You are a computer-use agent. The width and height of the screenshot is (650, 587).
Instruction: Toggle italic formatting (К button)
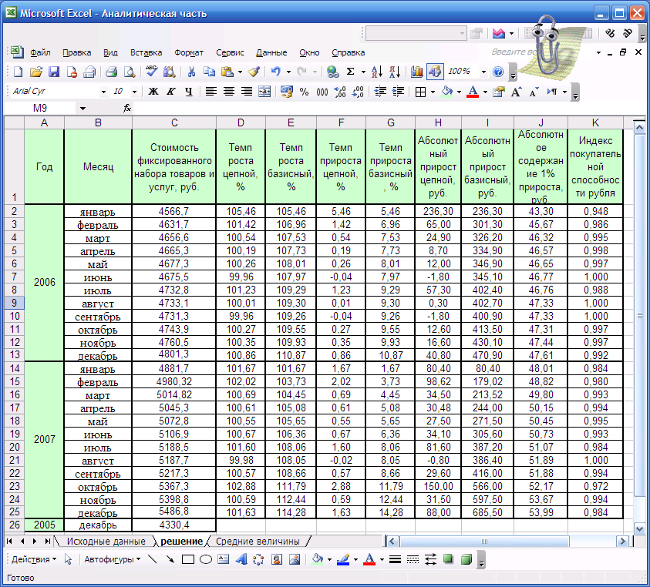pyautogui.click(x=170, y=92)
